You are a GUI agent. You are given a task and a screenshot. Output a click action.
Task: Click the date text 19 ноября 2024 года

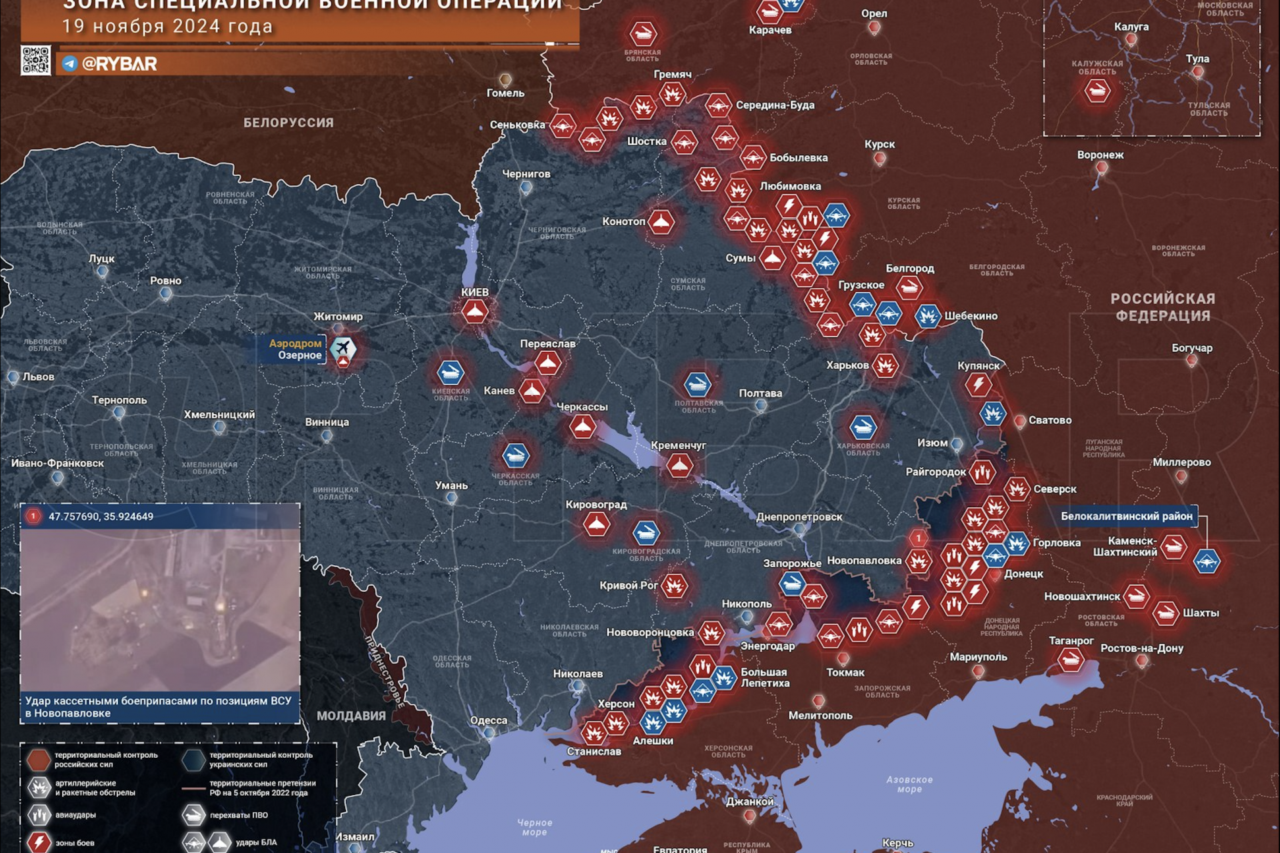tap(167, 26)
